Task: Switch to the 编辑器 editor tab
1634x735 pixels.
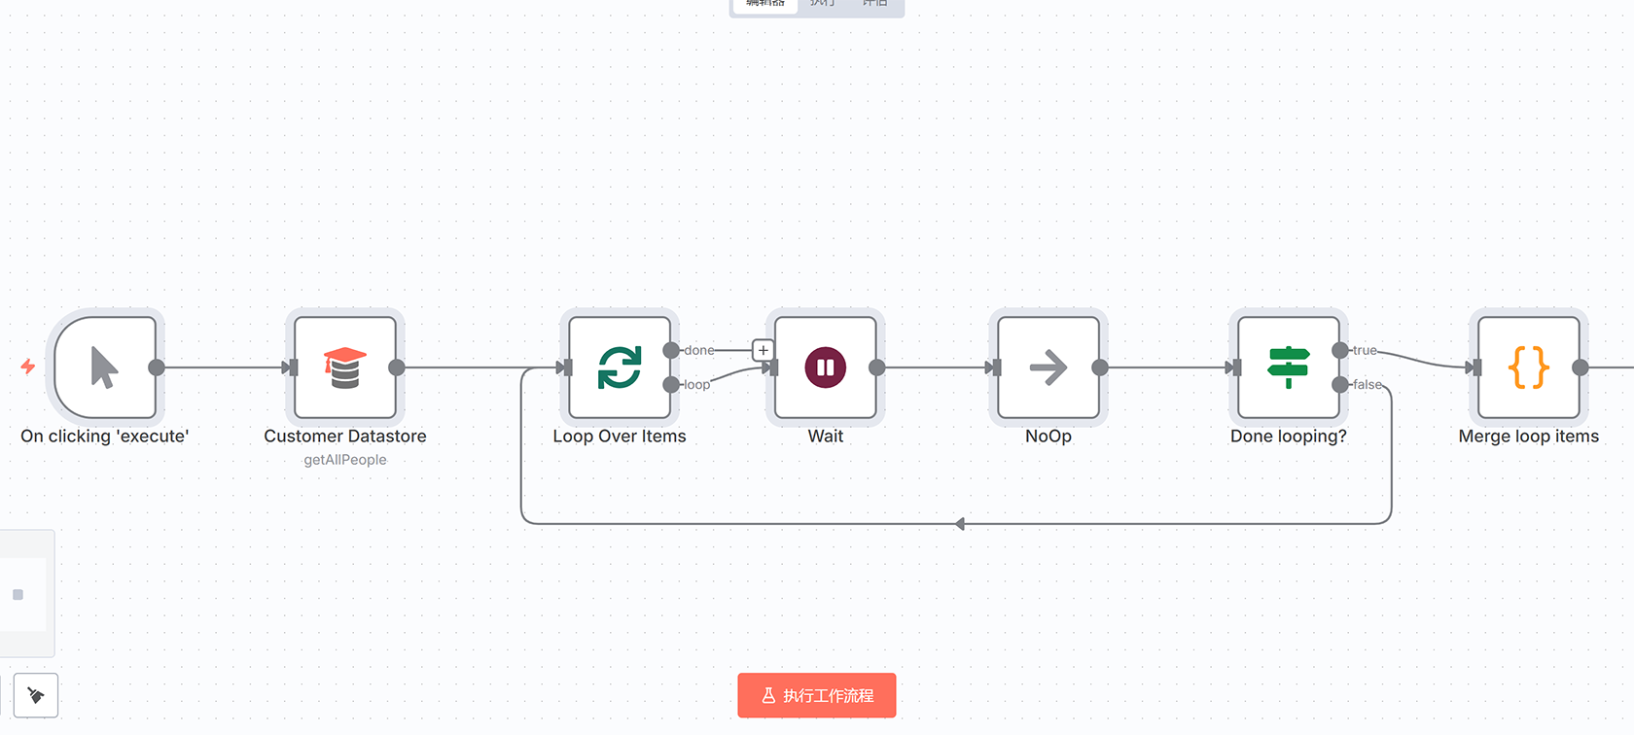Action: click(x=765, y=4)
